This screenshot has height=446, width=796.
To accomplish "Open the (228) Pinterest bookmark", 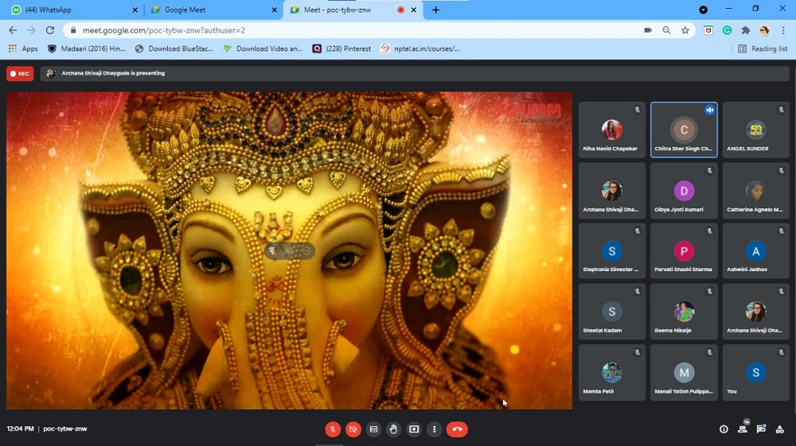I will pyautogui.click(x=341, y=48).
